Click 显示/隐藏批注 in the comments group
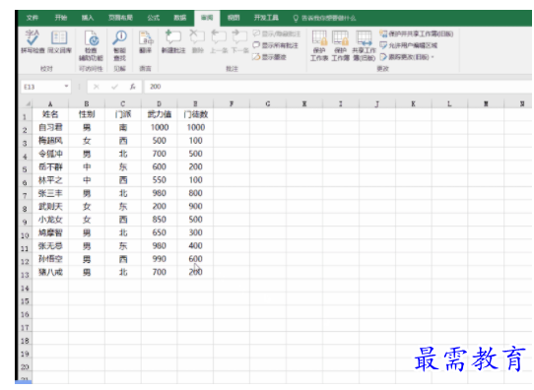 (x=277, y=33)
